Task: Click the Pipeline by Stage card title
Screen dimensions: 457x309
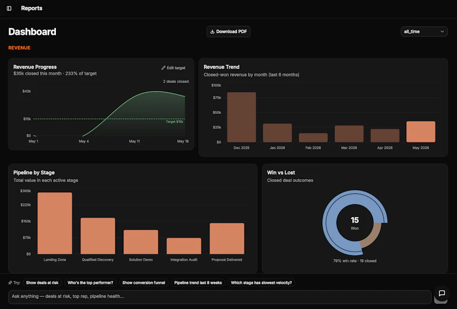Action: coord(34,173)
